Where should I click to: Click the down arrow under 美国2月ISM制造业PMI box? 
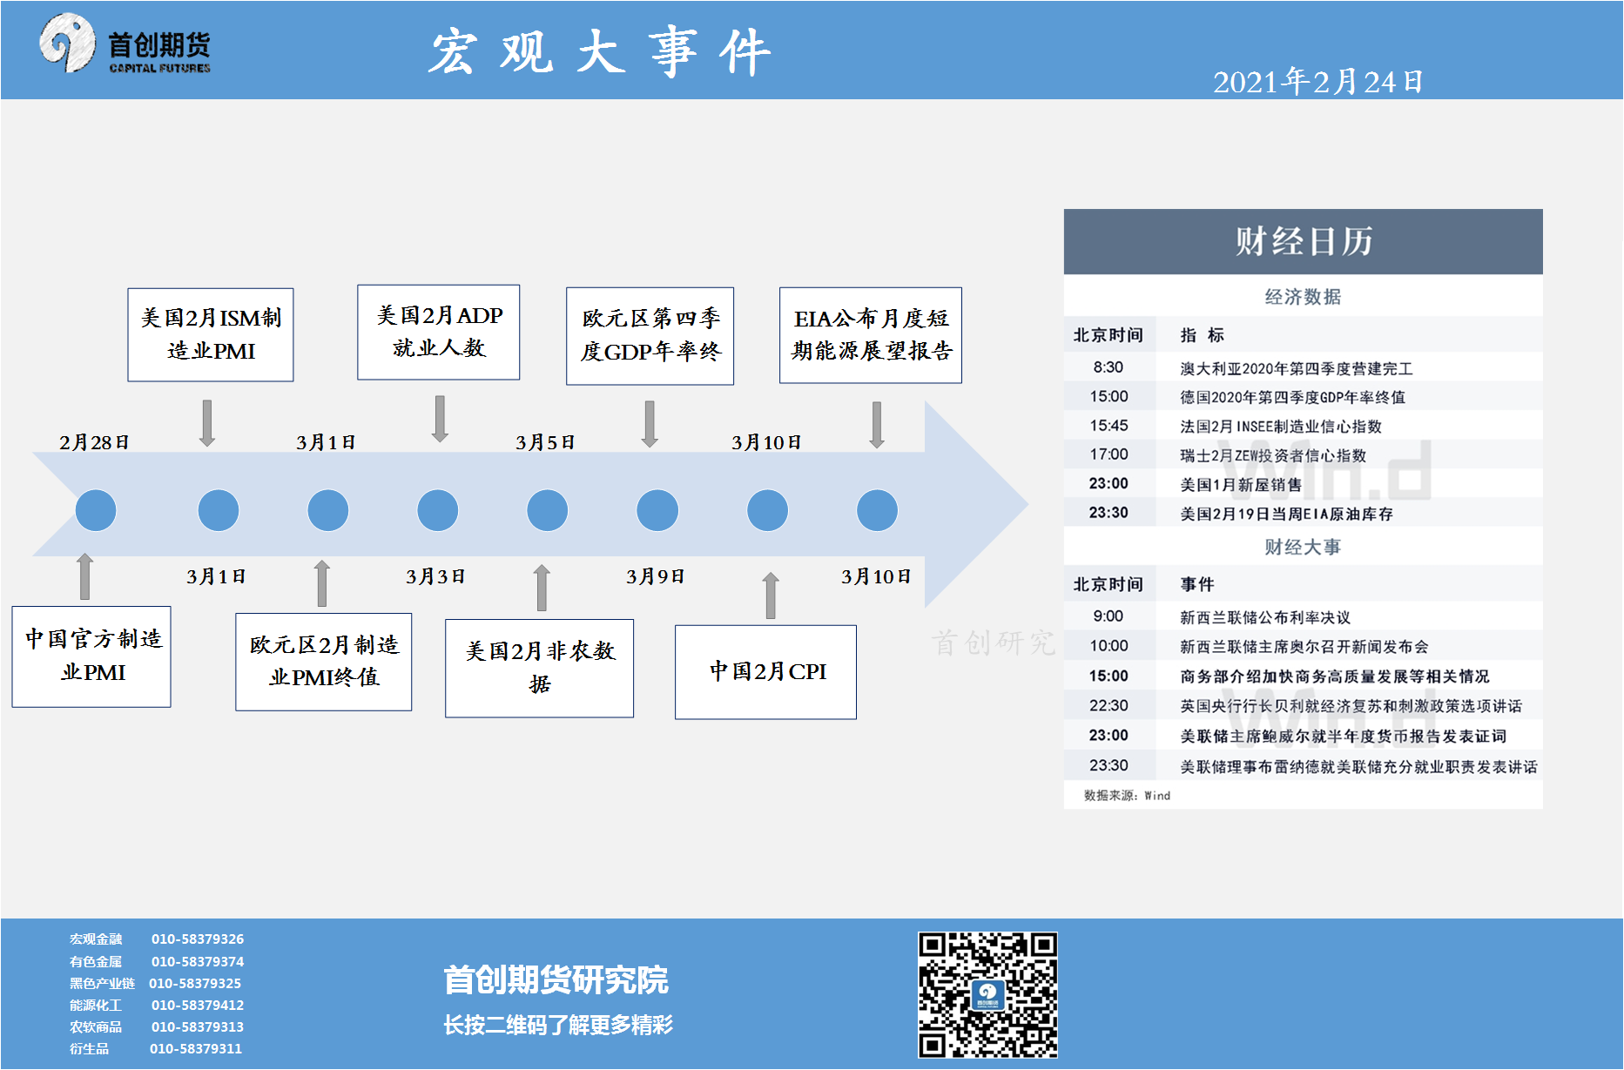(x=207, y=423)
